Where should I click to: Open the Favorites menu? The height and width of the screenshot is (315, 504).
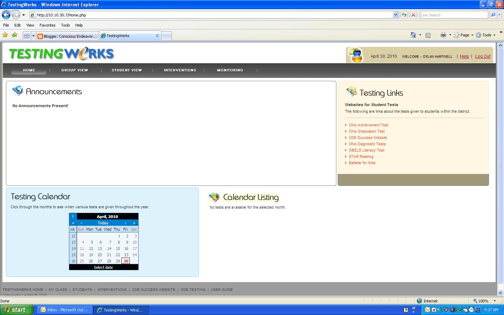(47, 25)
